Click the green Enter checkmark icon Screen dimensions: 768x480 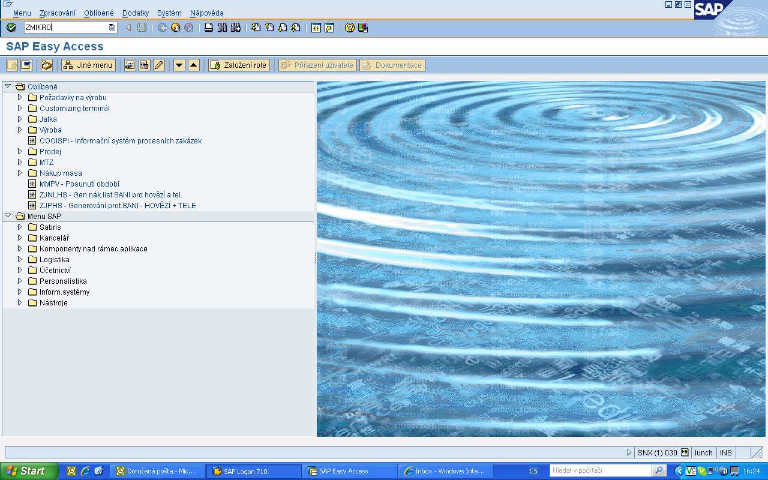click(x=11, y=28)
